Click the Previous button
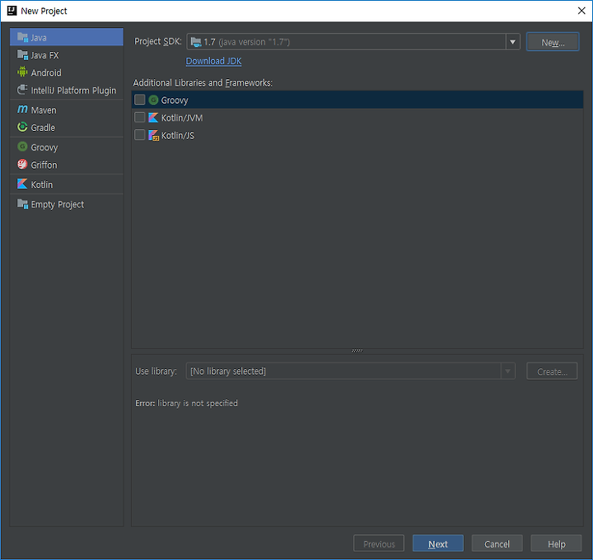 [379, 544]
